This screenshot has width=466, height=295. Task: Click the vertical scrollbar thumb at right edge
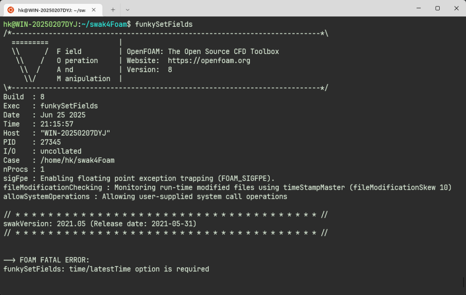[x=464, y=282]
